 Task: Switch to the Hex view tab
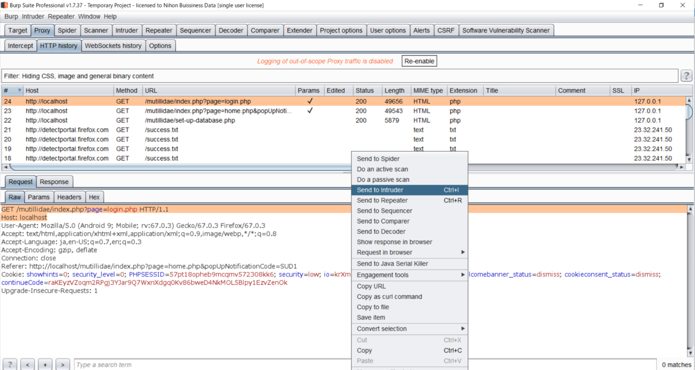click(x=94, y=197)
